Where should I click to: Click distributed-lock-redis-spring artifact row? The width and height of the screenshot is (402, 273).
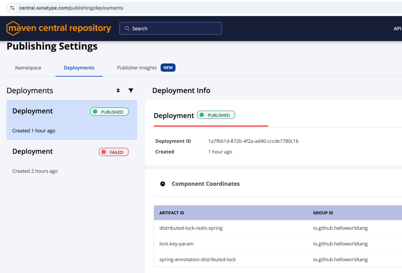tap(278, 228)
